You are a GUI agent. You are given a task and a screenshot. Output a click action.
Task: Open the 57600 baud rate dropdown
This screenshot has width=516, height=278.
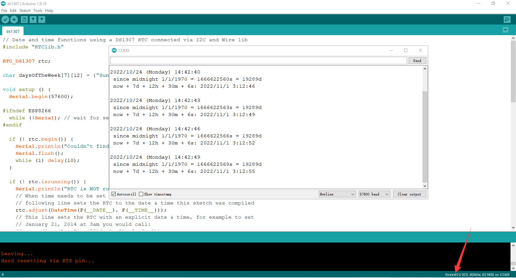click(x=374, y=194)
